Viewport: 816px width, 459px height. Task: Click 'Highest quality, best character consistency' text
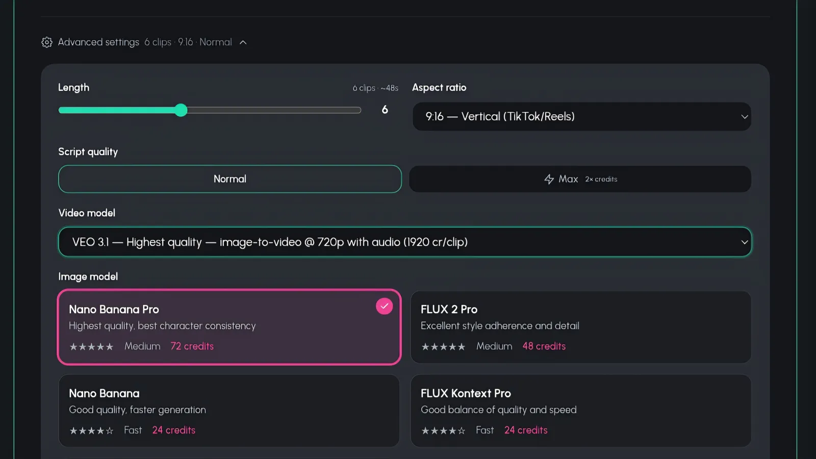click(162, 326)
